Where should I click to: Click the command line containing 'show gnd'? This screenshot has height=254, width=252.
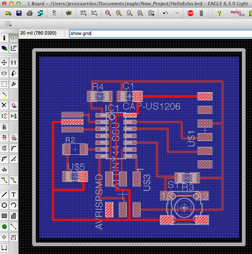click(160, 33)
